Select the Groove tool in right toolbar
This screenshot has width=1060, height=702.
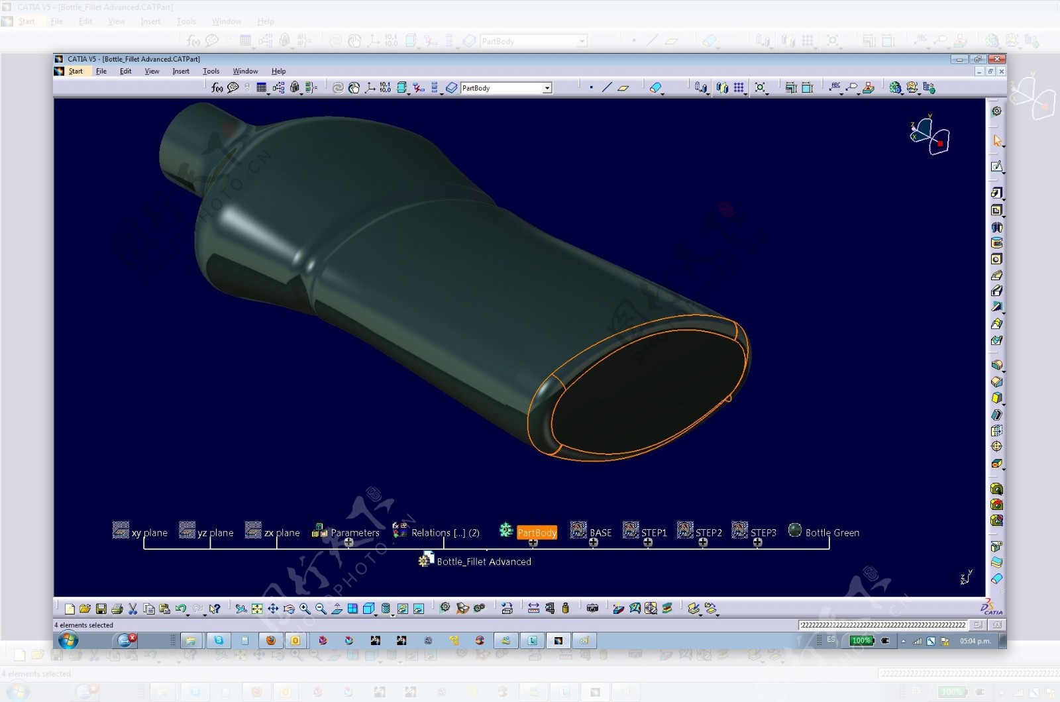coord(996,243)
